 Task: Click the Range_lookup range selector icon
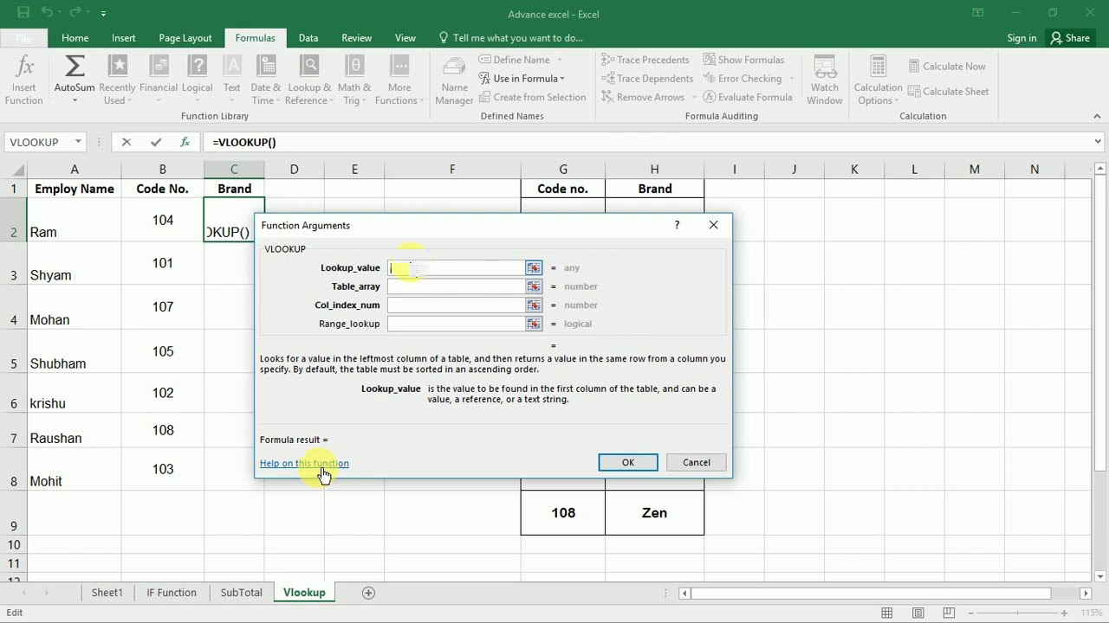tap(533, 324)
